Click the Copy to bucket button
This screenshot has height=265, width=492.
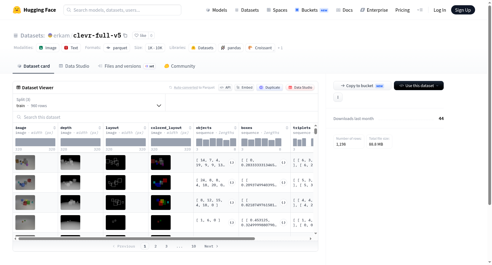click(362, 86)
